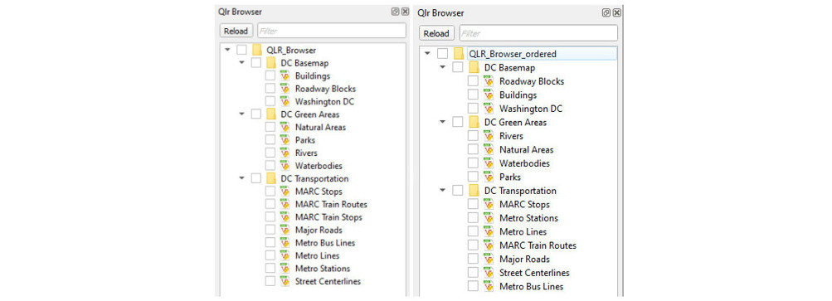Click Reload in the left Qlr Browser panel

coord(236,31)
